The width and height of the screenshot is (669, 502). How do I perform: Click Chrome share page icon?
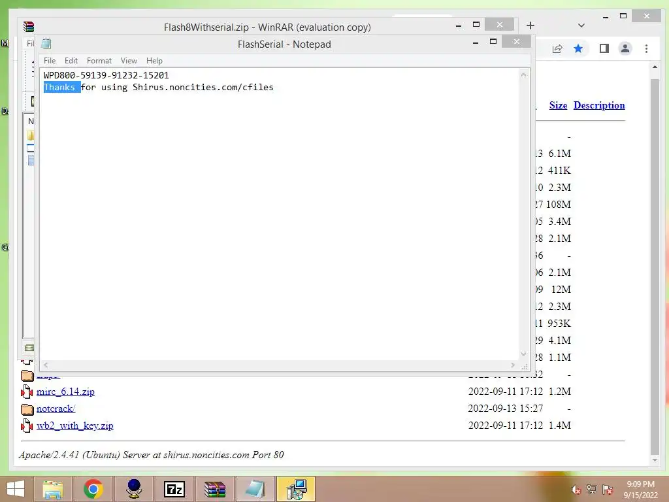tap(557, 48)
